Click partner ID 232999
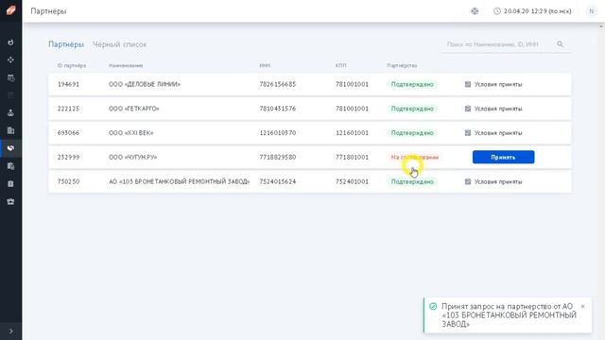This screenshot has width=605, height=340. 68,158
